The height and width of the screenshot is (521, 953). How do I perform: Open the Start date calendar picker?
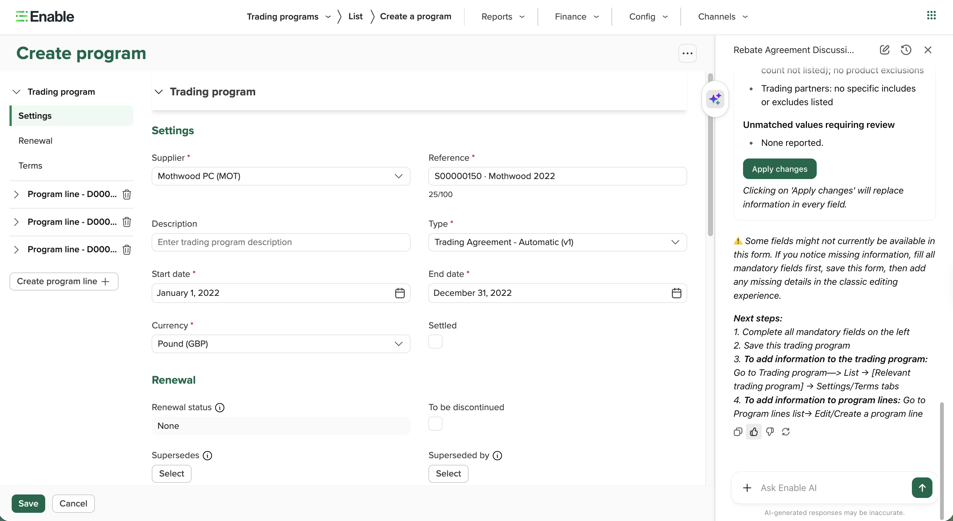pyautogui.click(x=400, y=293)
